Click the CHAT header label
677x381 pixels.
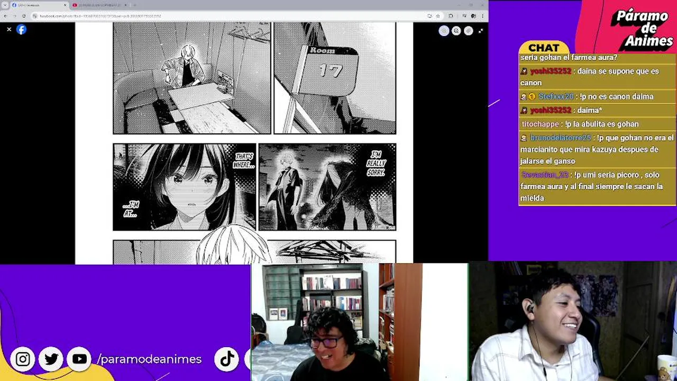(544, 48)
